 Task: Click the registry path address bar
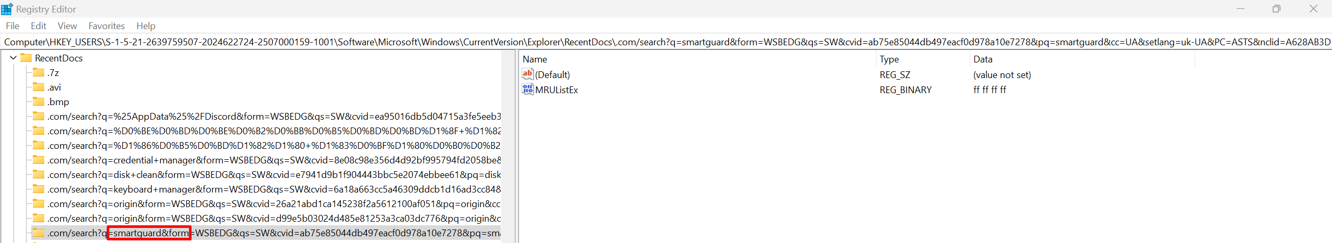coord(666,42)
